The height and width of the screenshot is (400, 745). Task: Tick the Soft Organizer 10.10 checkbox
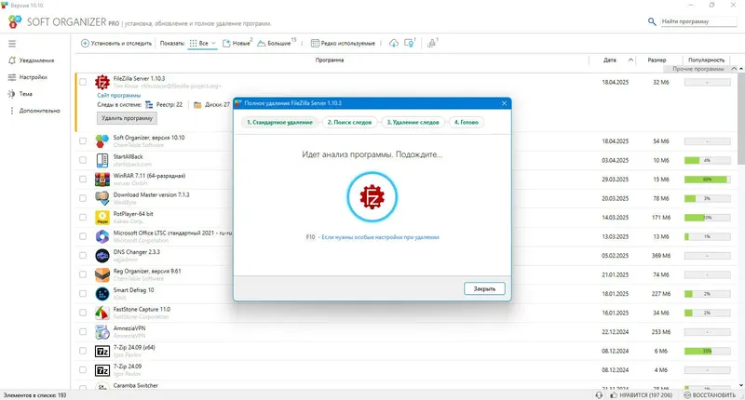[x=83, y=140]
